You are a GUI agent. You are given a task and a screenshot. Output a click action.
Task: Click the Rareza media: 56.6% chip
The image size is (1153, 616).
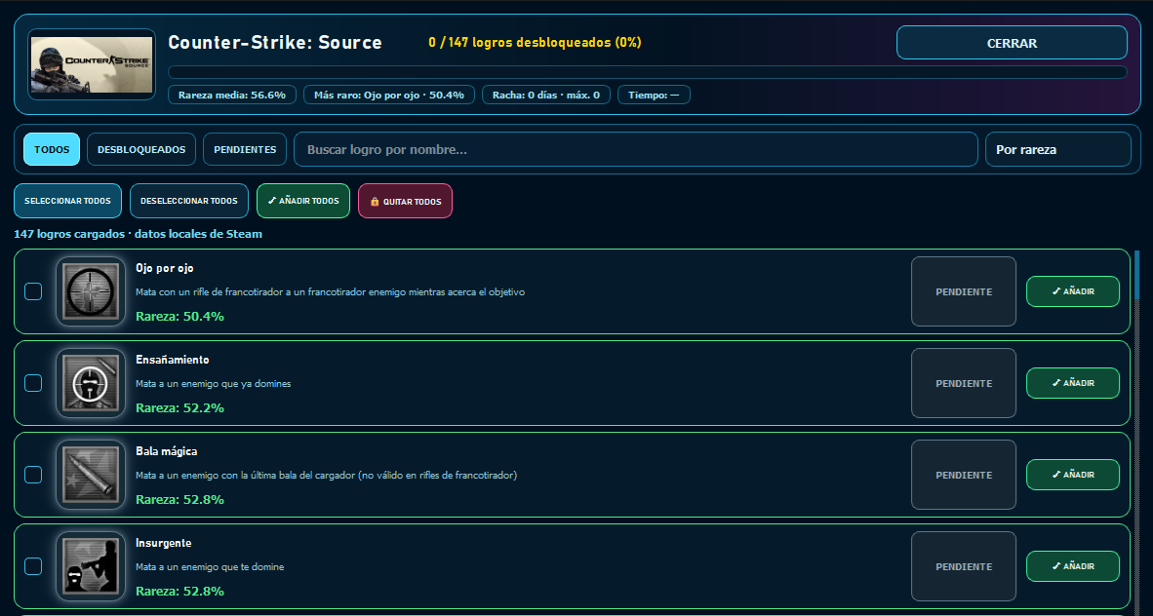231,95
